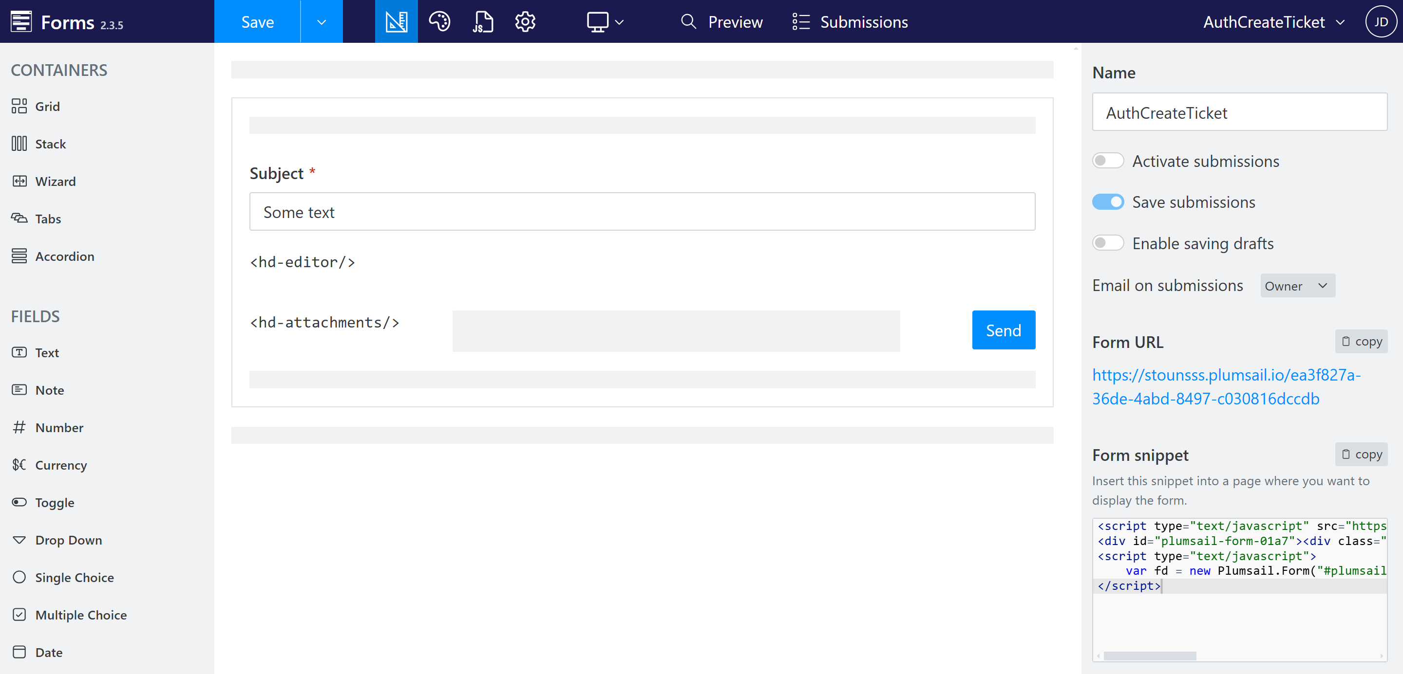Select the Number field icon
This screenshot has width=1403, height=674.
point(19,427)
